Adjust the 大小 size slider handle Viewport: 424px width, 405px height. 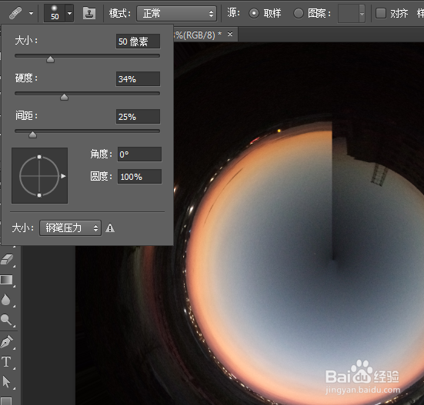[50, 59]
